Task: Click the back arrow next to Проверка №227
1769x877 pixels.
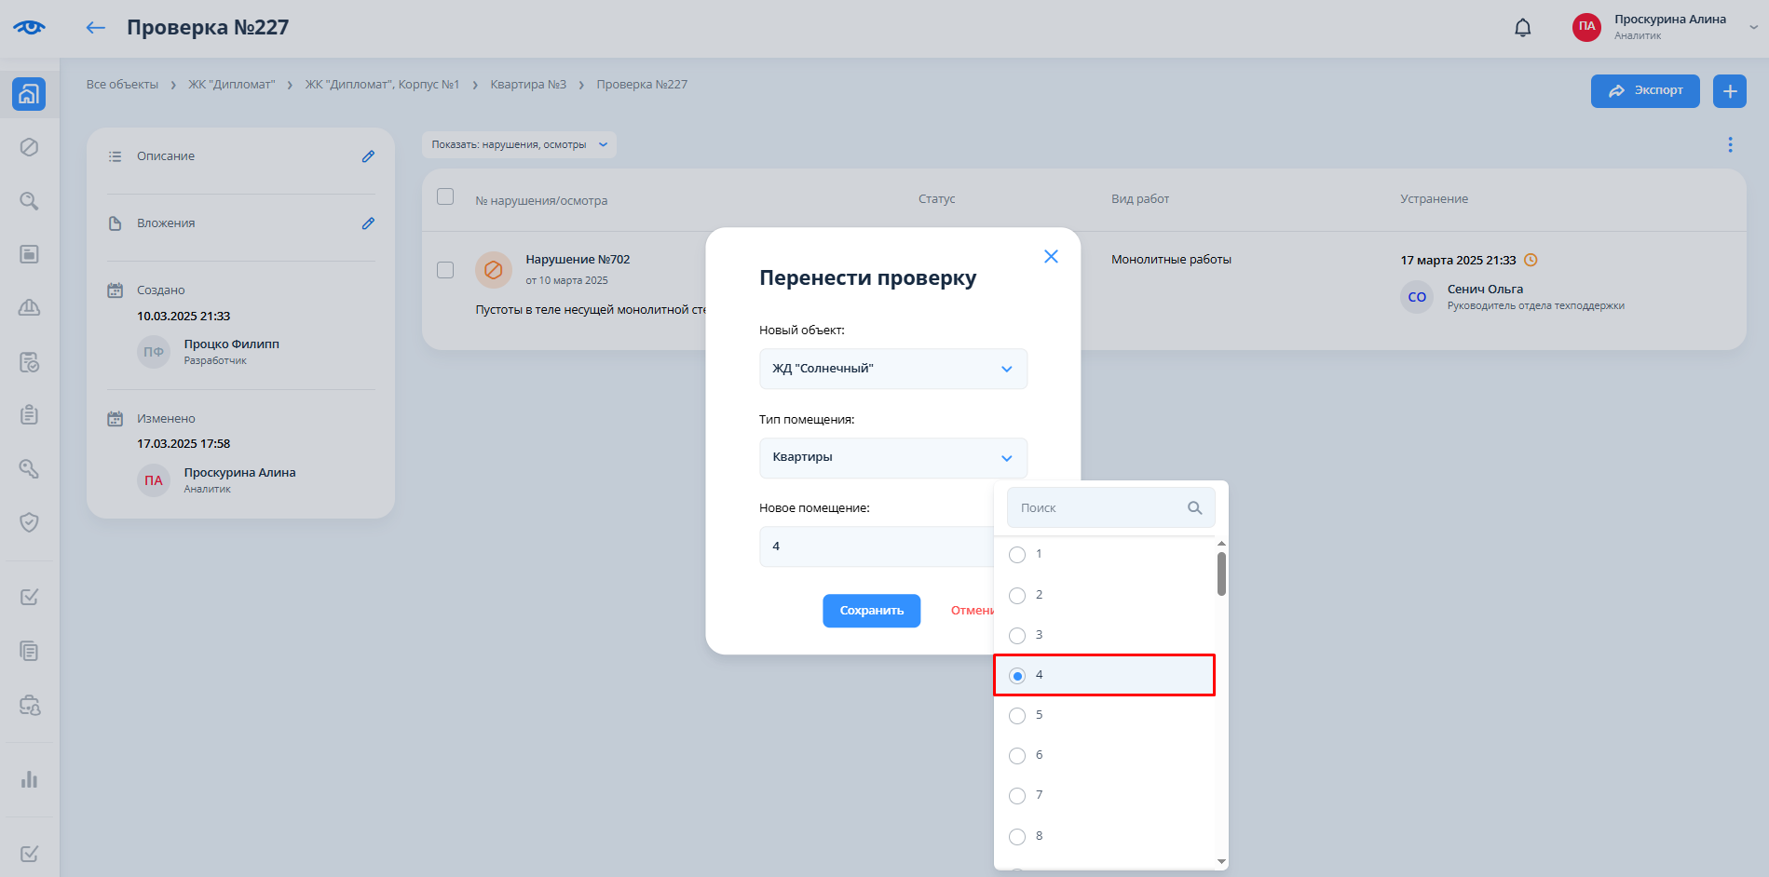Action: click(x=95, y=28)
